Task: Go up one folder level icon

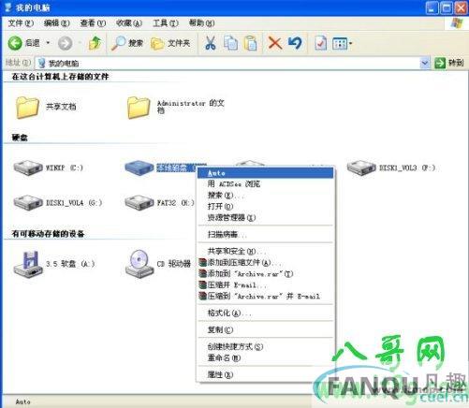Action: coord(95,43)
